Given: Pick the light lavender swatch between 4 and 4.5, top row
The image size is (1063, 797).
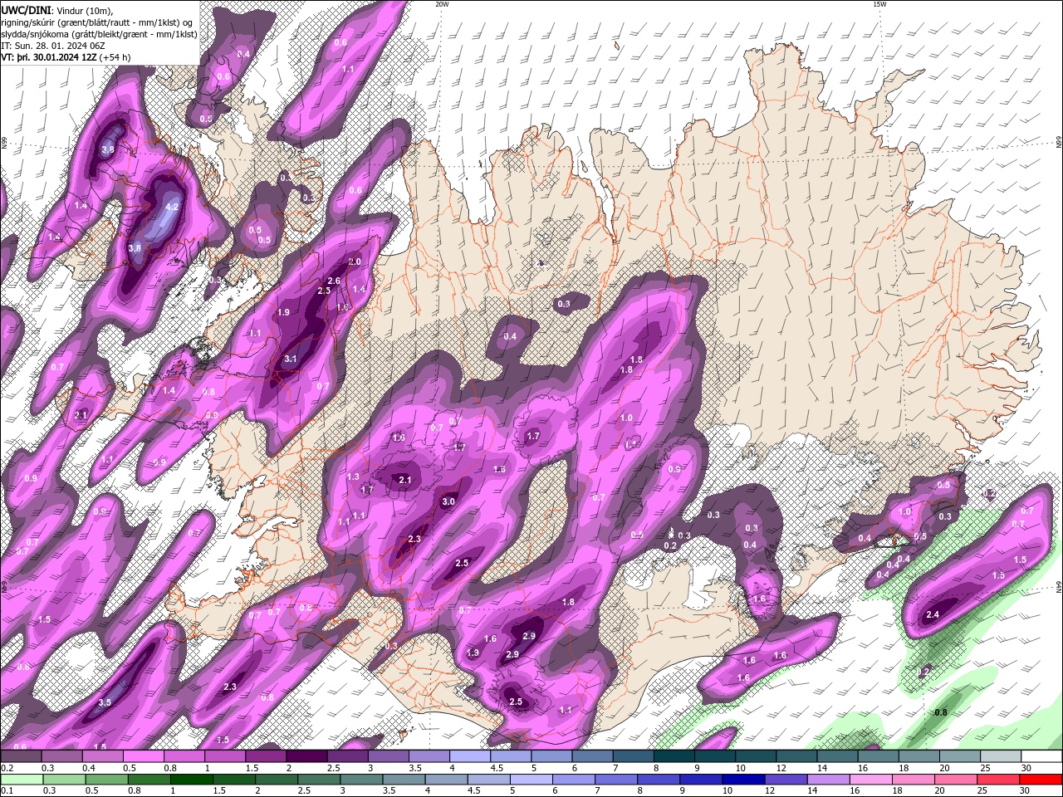Looking at the screenshot, I should pyautogui.click(x=470, y=756).
